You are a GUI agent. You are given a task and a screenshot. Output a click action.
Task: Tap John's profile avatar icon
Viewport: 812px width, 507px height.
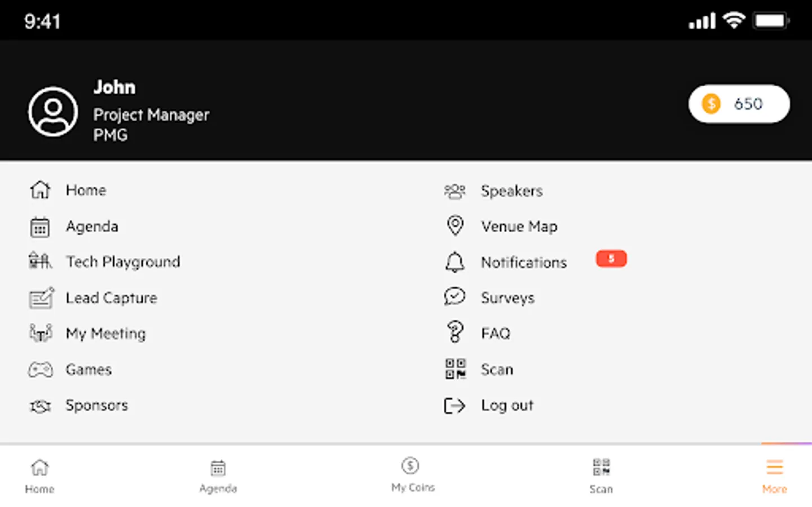click(53, 112)
